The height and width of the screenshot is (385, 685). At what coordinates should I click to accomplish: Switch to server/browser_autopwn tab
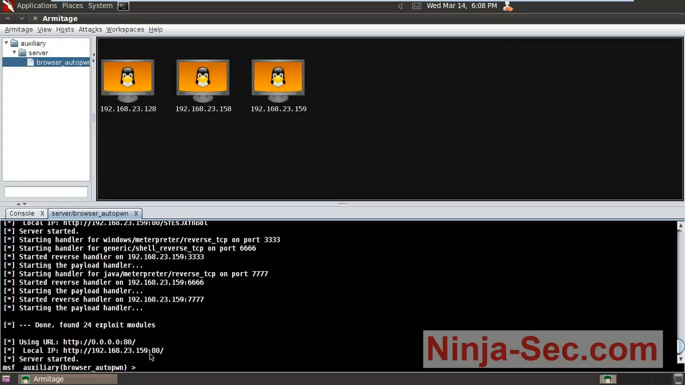90,213
